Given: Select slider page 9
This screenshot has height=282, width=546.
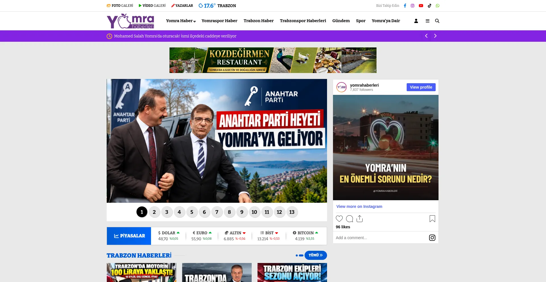Looking at the screenshot, I should (242, 212).
